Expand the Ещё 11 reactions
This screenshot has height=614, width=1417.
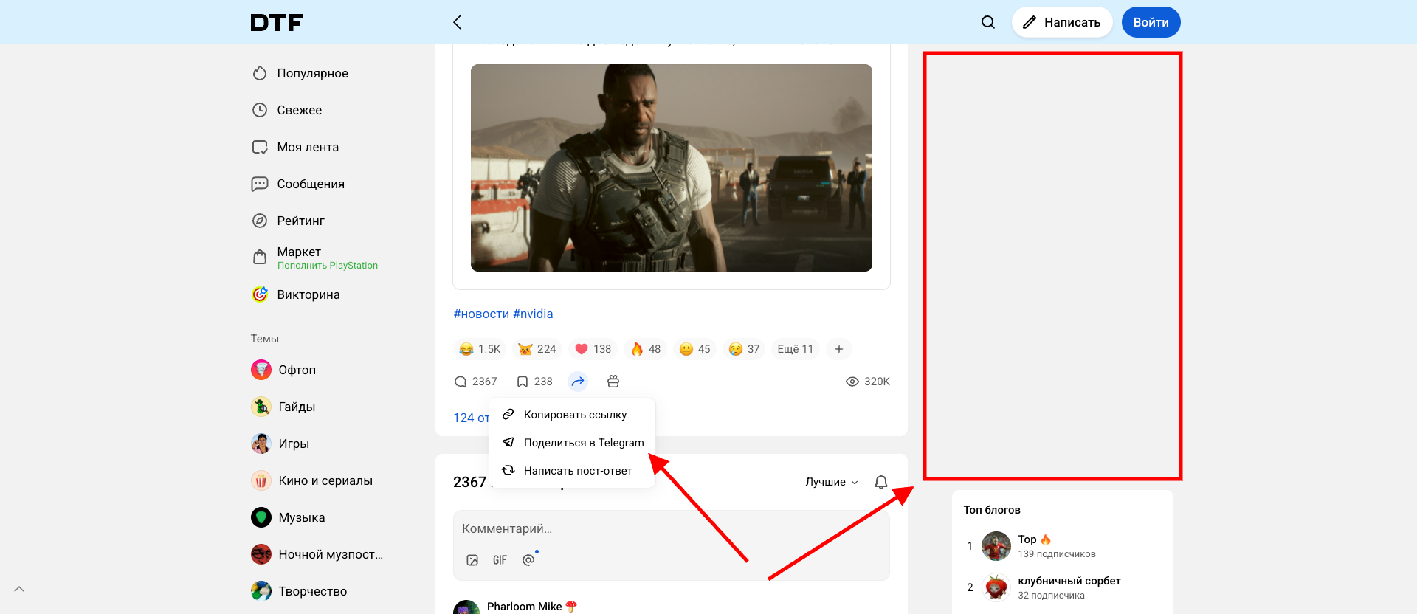pos(796,349)
